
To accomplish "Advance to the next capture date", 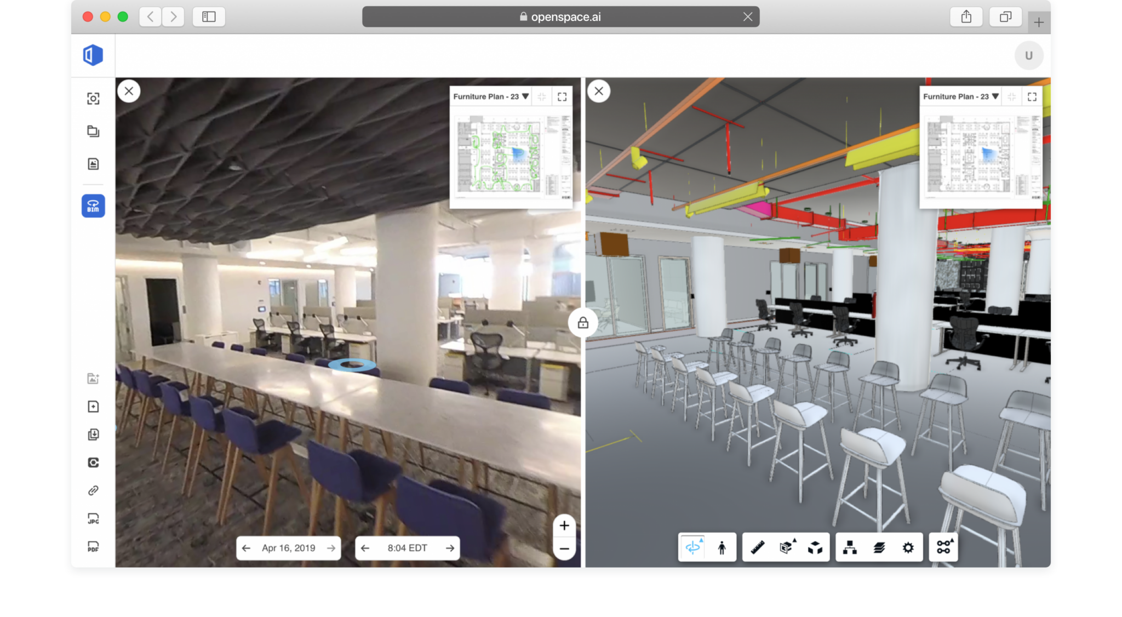I will 331,547.
